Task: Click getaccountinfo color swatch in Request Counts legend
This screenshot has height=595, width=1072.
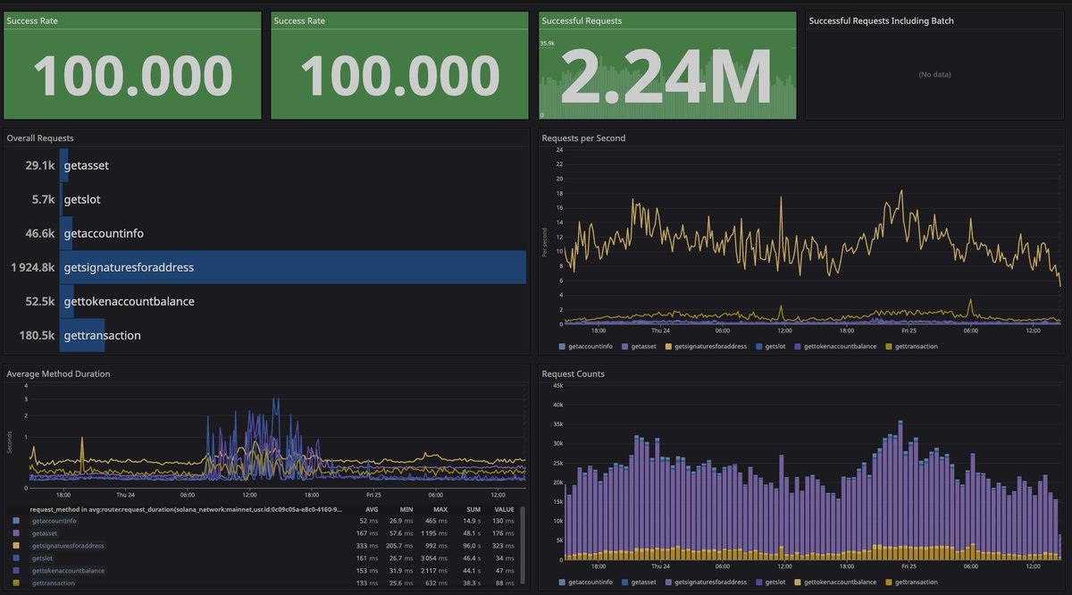Action: point(561,583)
